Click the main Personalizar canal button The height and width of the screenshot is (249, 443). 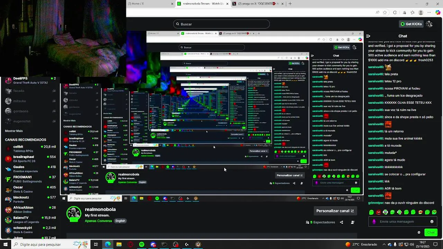[x=335, y=211]
